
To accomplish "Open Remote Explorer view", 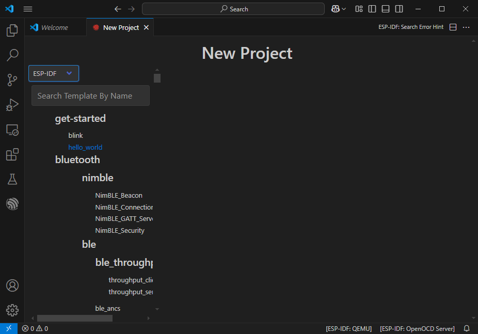I will [x=12, y=130].
